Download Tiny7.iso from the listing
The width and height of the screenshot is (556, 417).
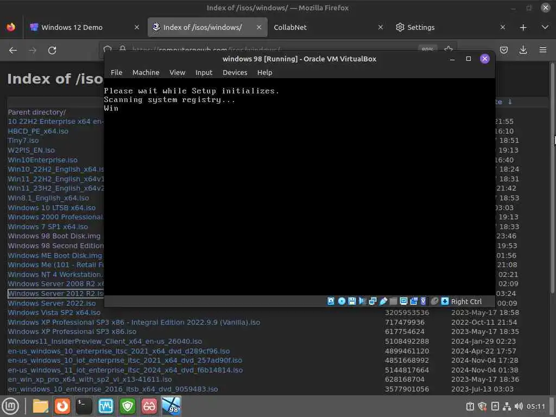coord(23,141)
